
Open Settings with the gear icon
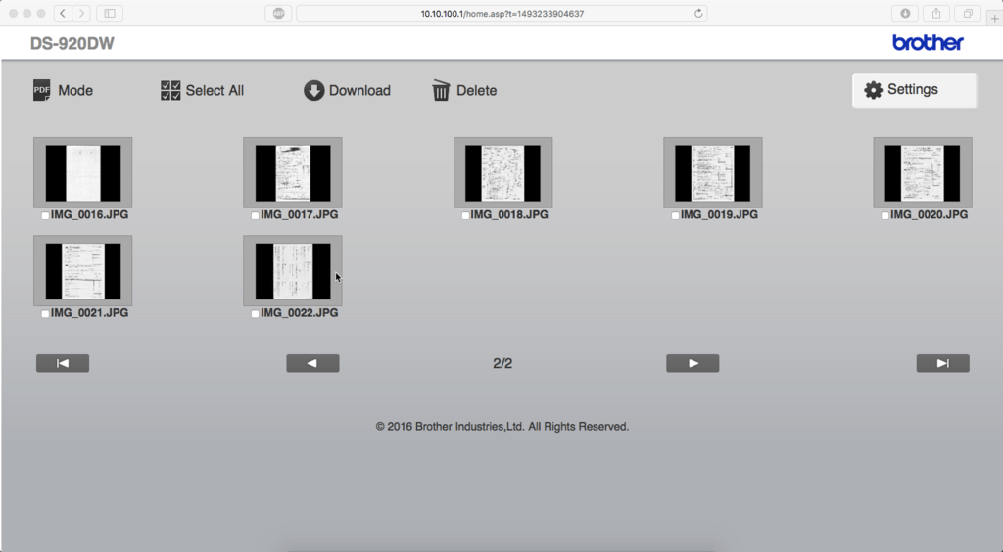[x=873, y=90]
